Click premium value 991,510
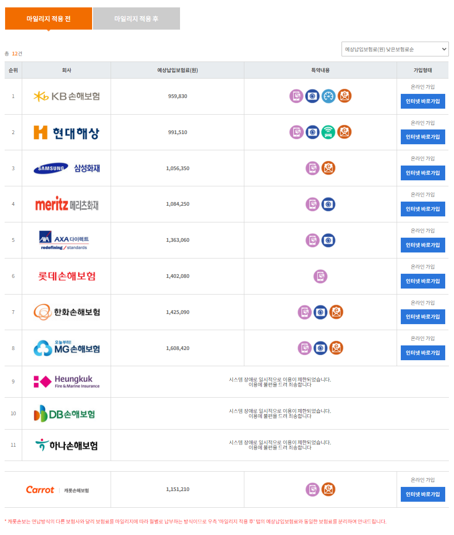Image resolution: width=454 pixels, height=535 pixels. (x=178, y=132)
